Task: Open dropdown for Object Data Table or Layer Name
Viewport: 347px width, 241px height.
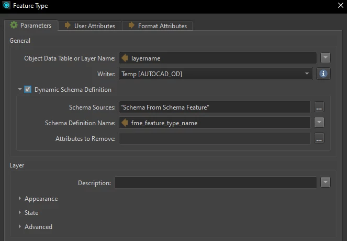Action: [x=326, y=58]
